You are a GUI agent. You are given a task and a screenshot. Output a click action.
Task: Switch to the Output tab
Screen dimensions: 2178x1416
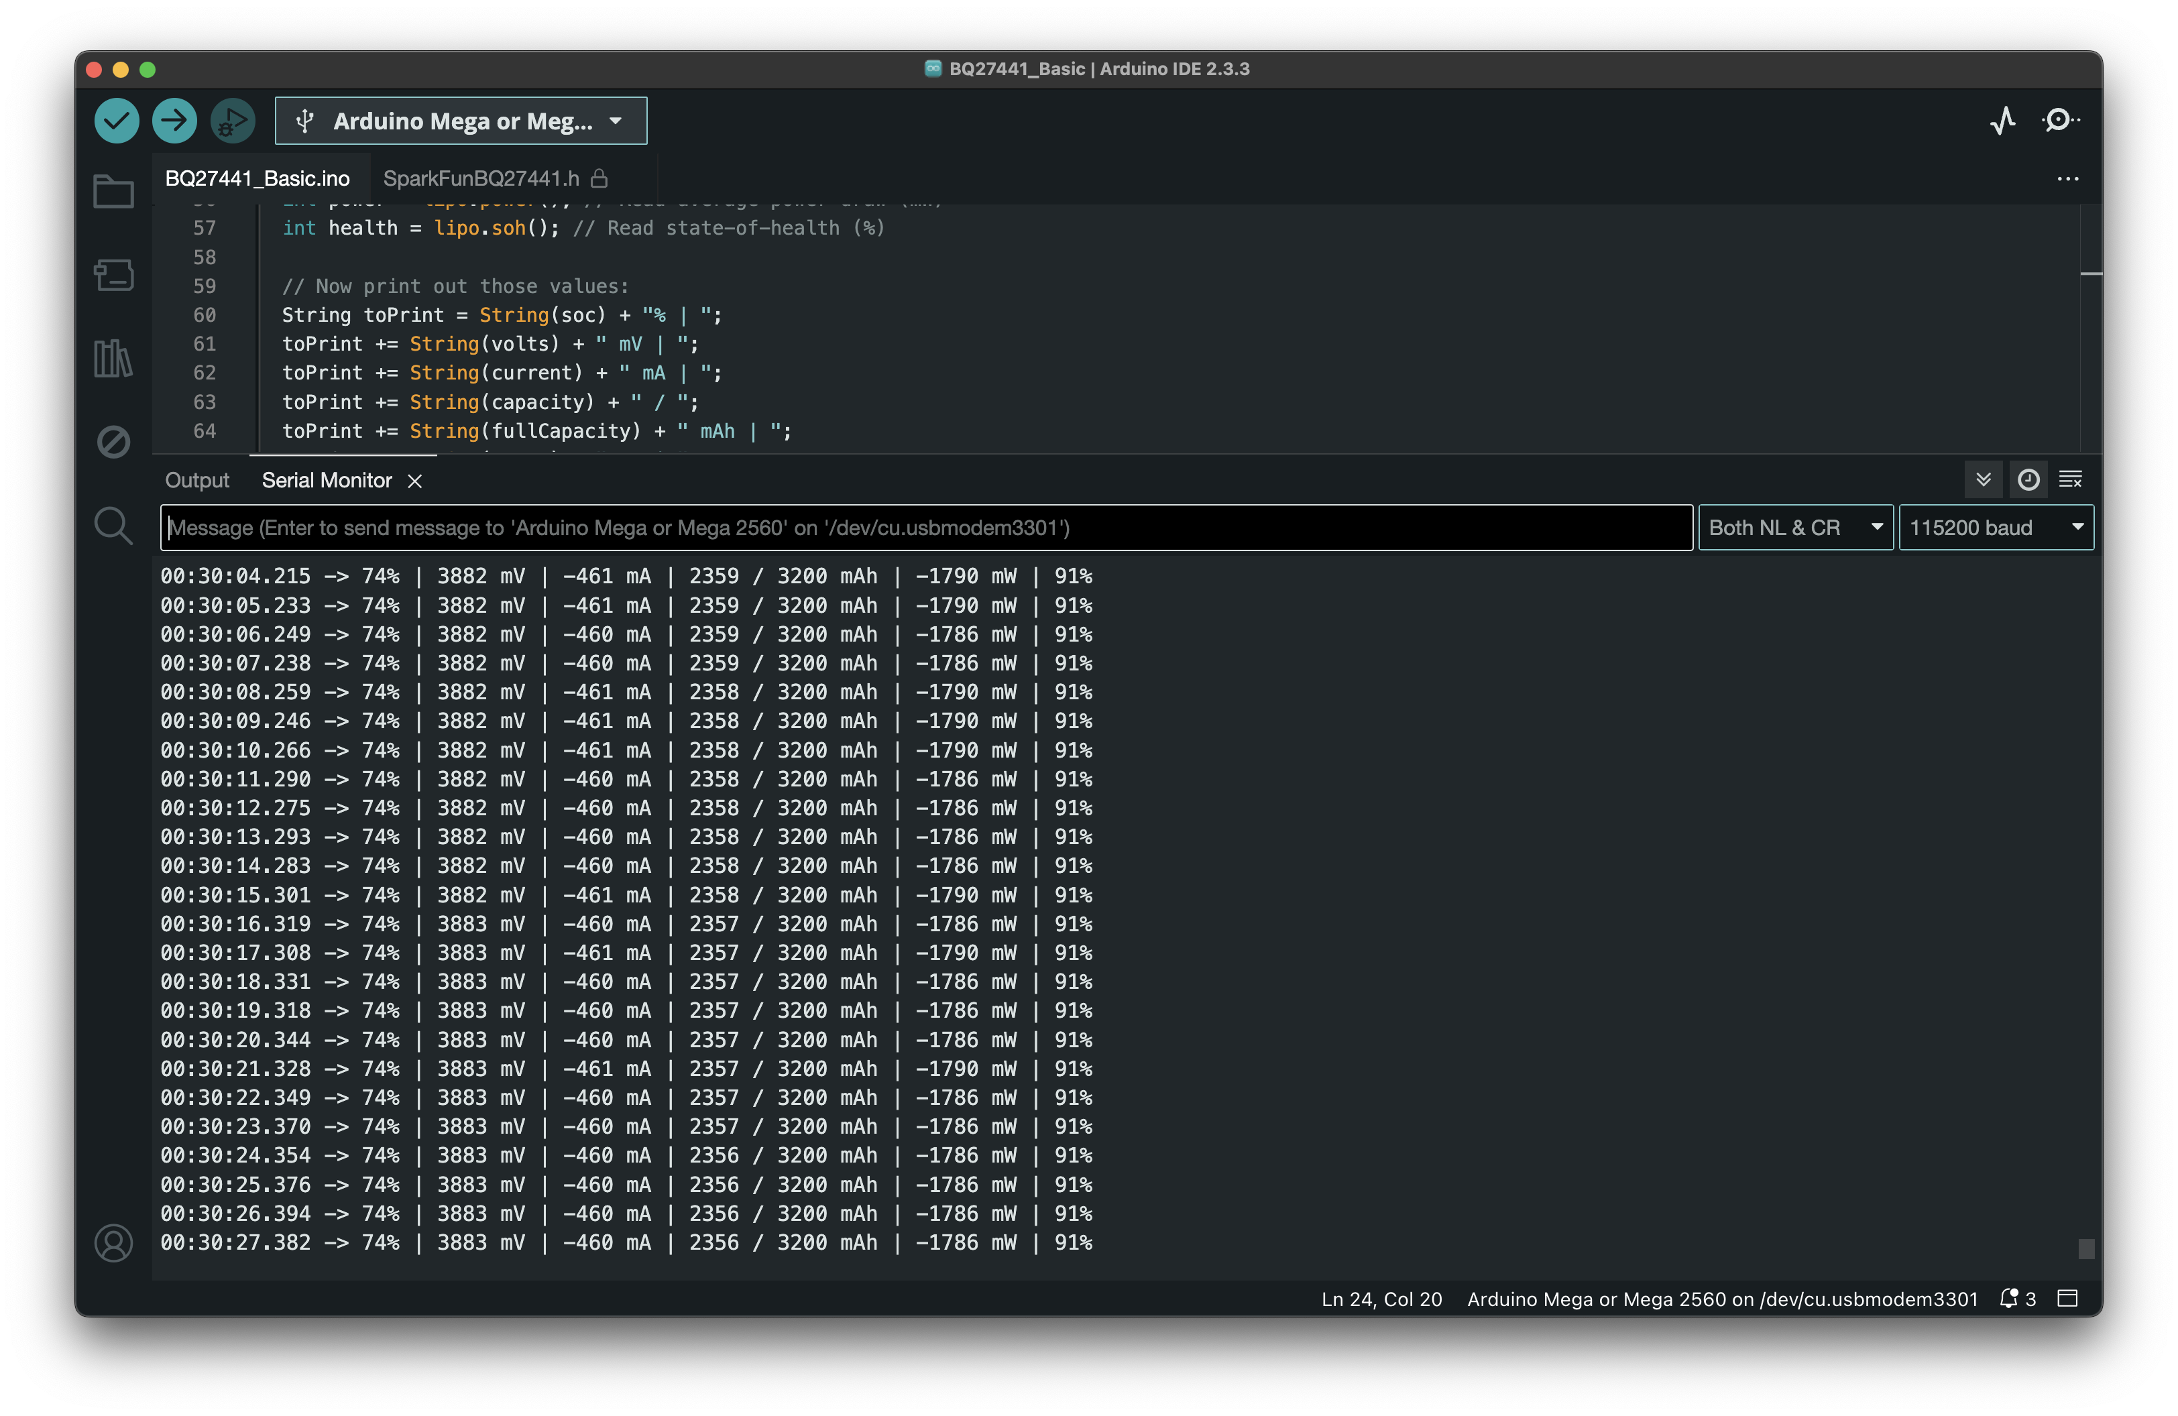click(196, 480)
